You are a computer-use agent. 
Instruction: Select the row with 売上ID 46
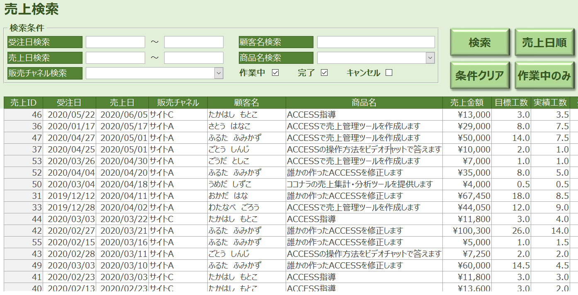click(166, 114)
